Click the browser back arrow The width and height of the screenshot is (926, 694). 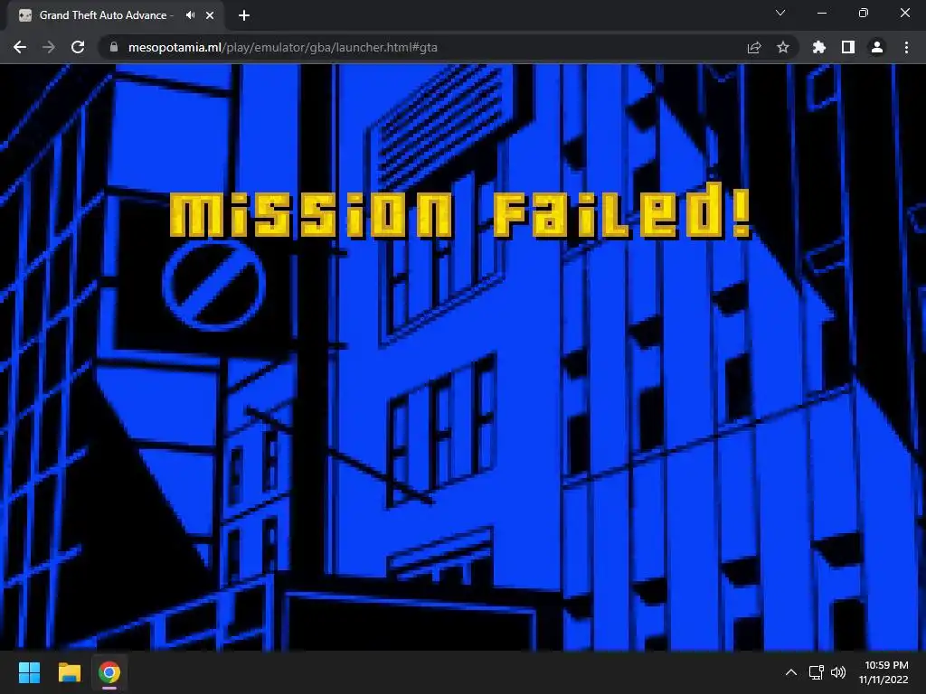(20, 47)
